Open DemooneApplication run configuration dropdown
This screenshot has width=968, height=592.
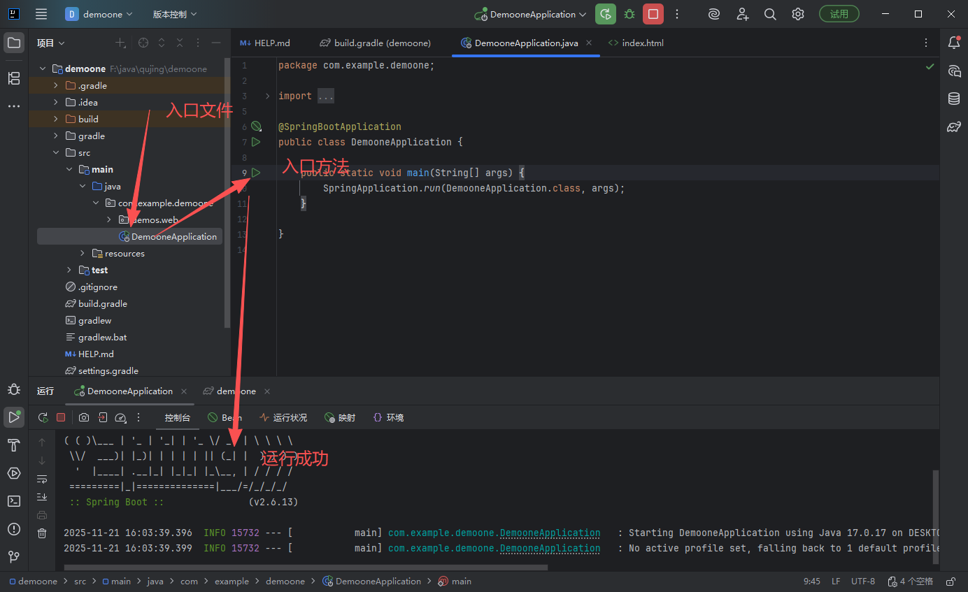[x=530, y=14]
